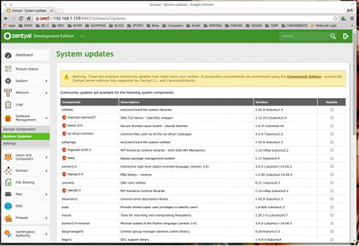Check the update box for isc-dhcp-common
359x246 pixels.
coord(331,133)
